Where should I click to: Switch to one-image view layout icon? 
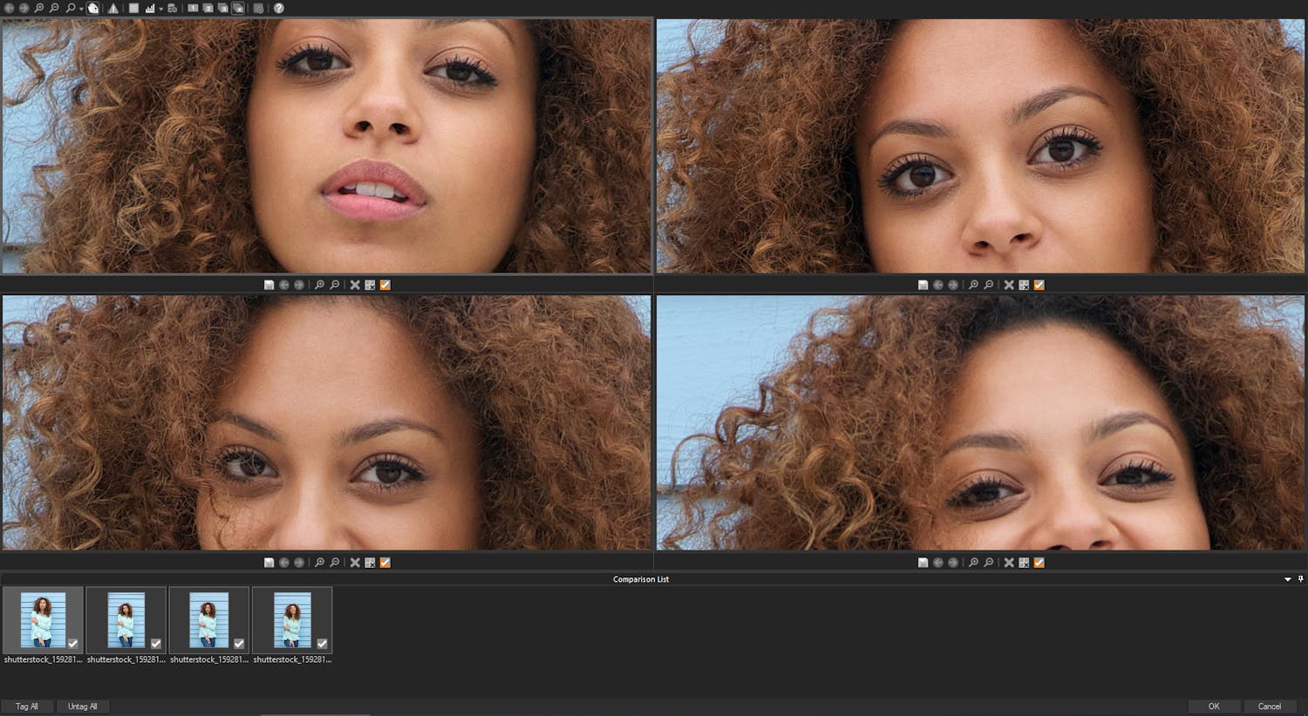pos(193,8)
